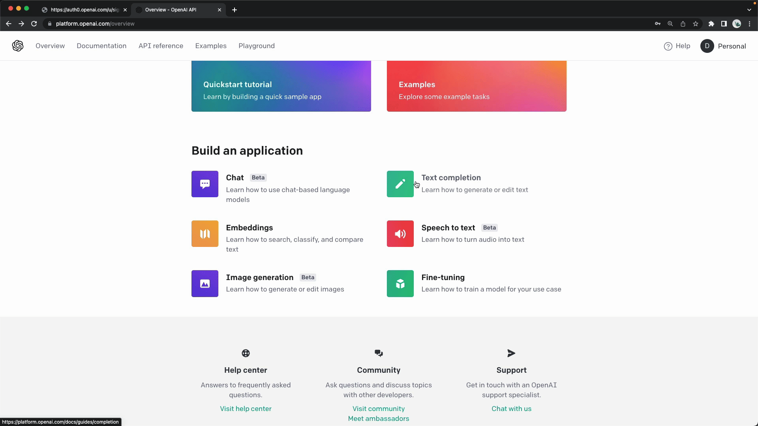Open the red Examples card
The width and height of the screenshot is (758, 426).
pyautogui.click(x=477, y=86)
